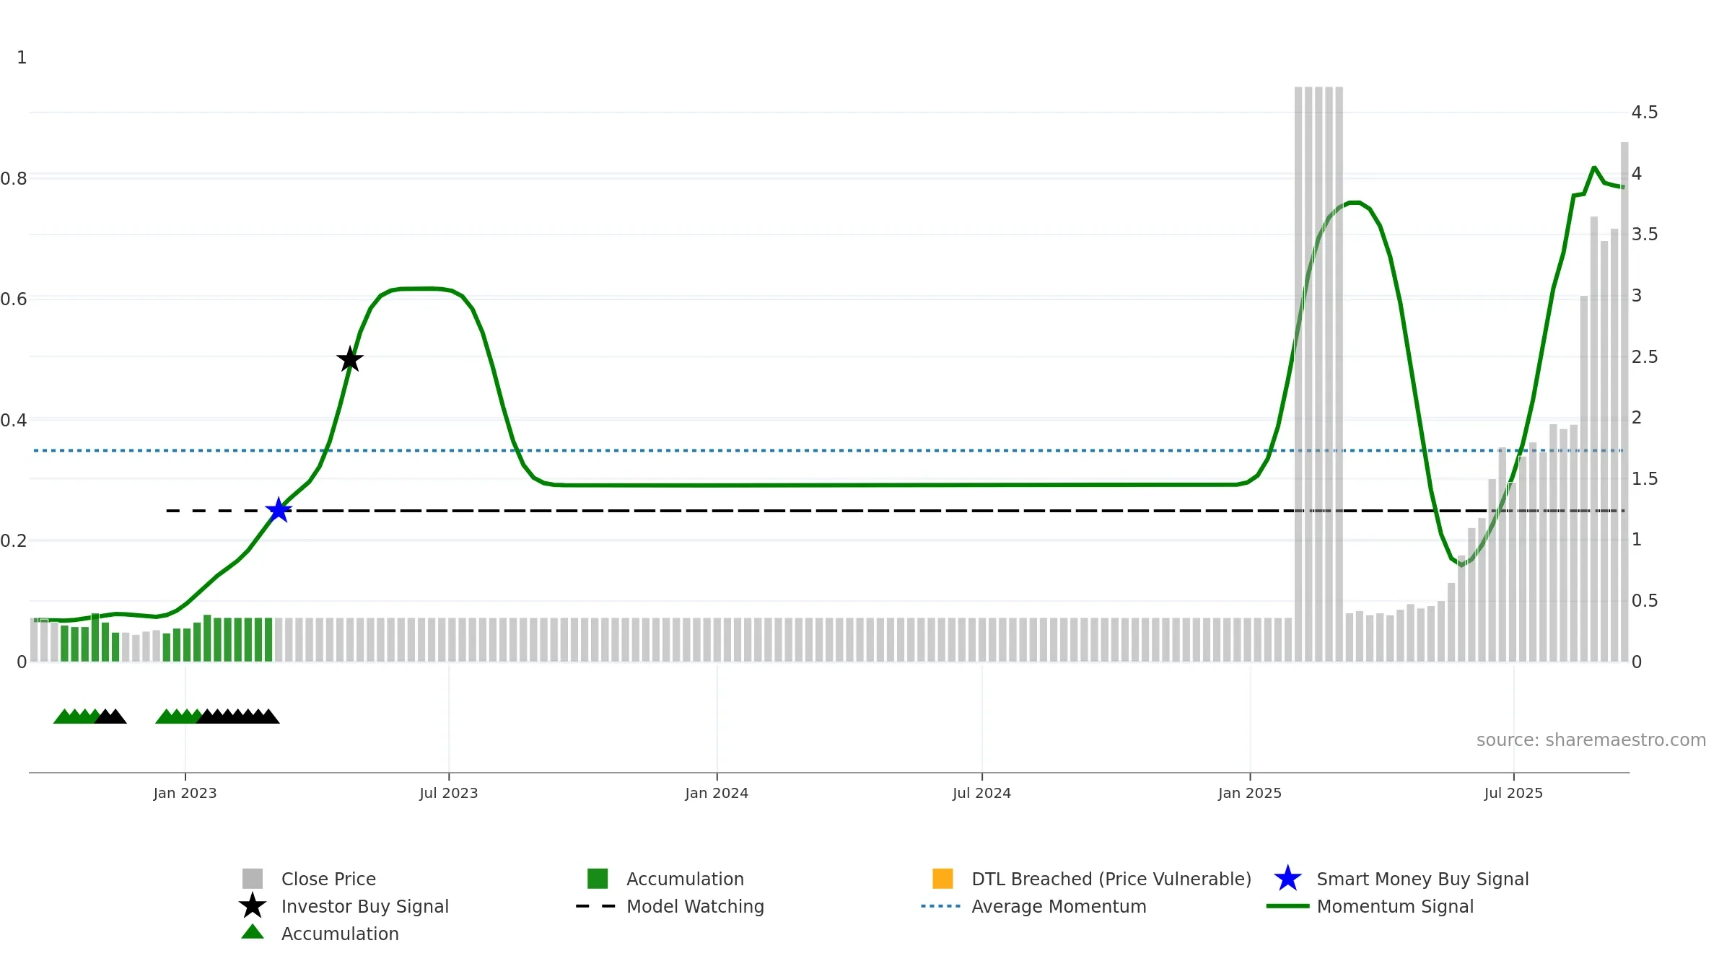The height and width of the screenshot is (974, 1732).
Task: Open the sharemaestro.com source link
Action: pyautogui.click(x=1591, y=740)
